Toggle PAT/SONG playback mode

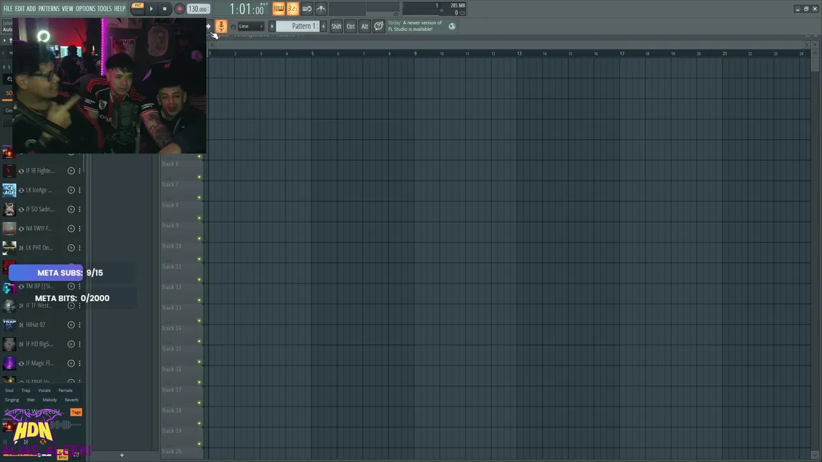pos(137,8)
